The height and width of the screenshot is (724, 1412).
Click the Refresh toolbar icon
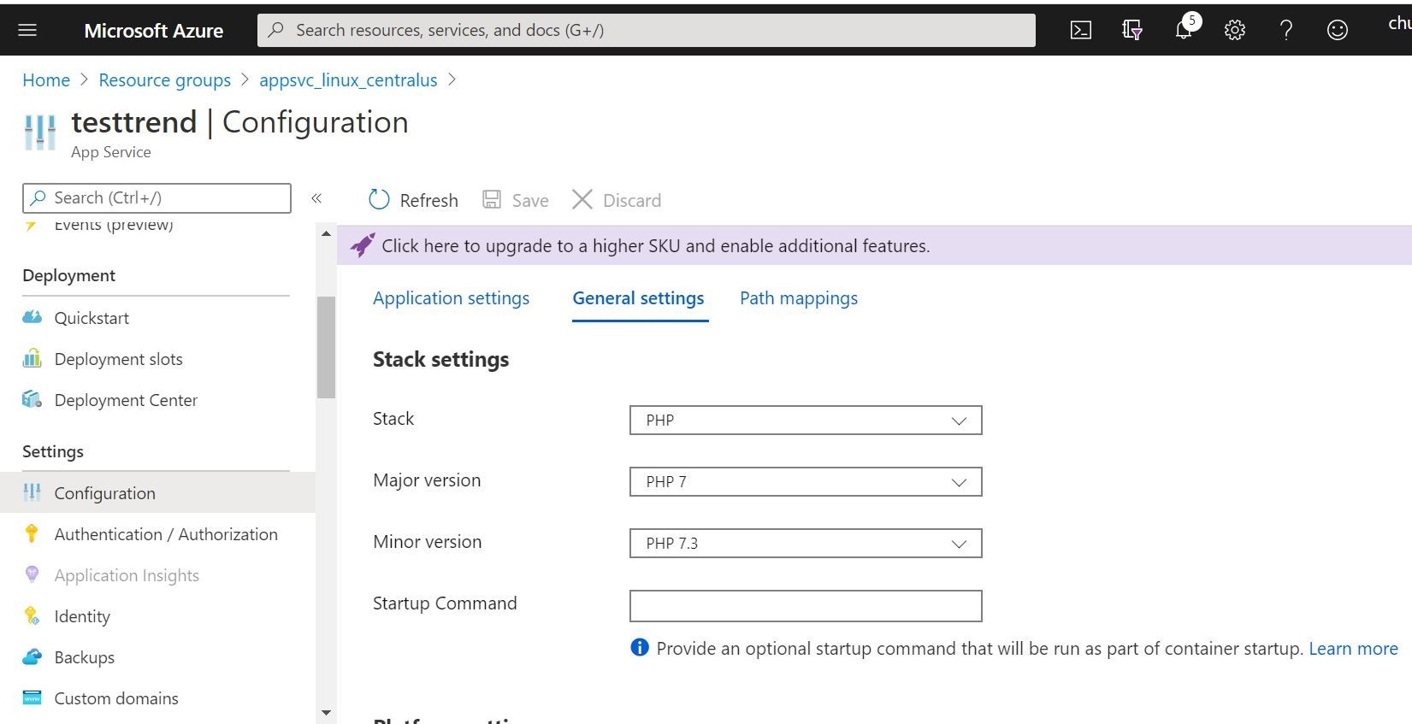point(379,200)
